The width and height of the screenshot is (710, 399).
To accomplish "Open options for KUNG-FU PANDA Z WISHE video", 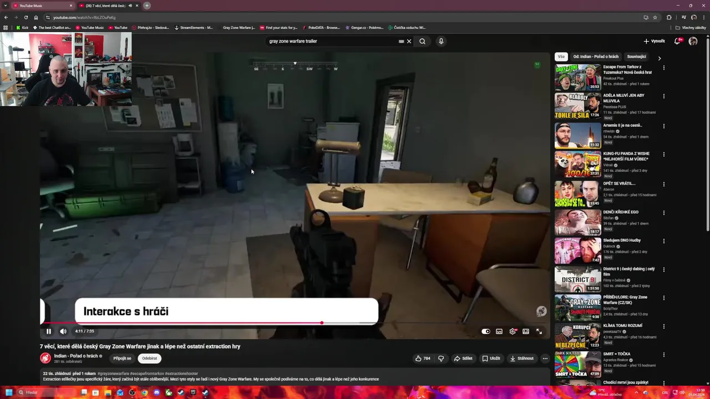I will coord(664,155).
